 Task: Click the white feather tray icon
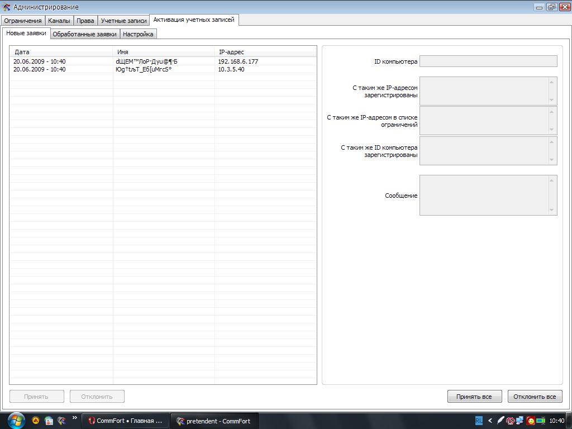point(500,421)
